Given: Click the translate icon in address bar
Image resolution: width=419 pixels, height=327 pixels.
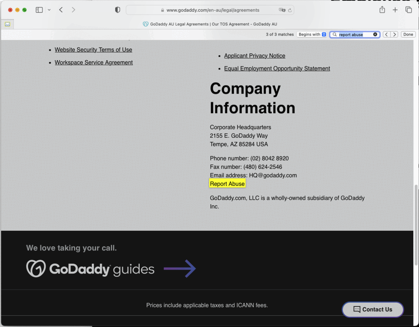Looking at the screenshot, I should 282,10.
